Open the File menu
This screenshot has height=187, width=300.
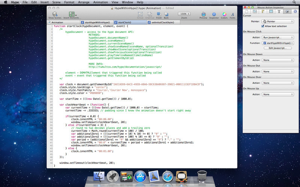(25, 2)
